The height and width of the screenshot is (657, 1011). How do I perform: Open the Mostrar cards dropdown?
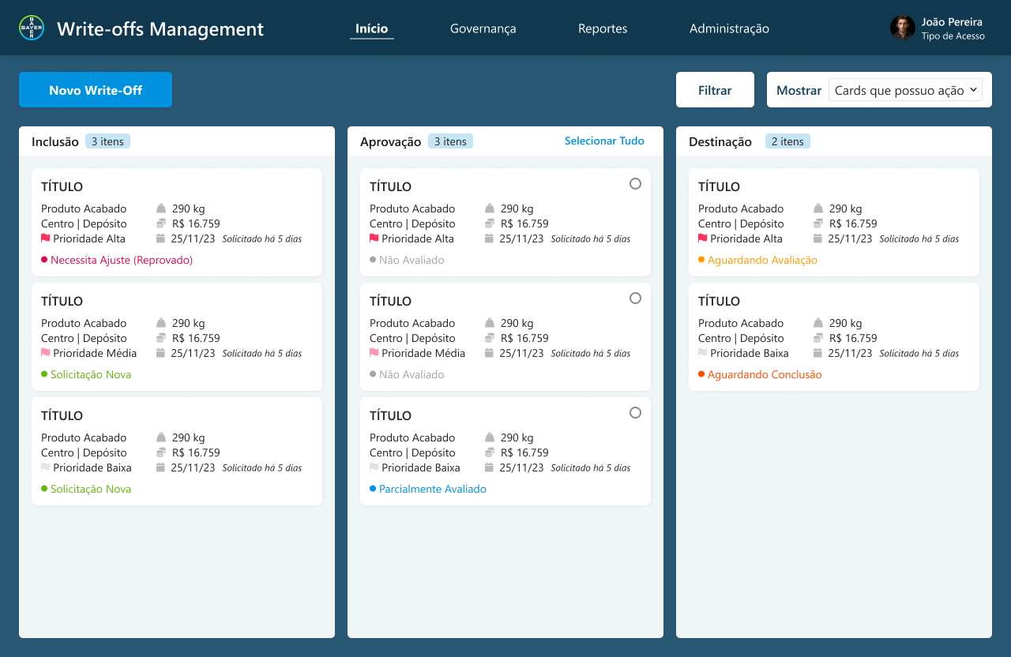(x=904, y=90)
